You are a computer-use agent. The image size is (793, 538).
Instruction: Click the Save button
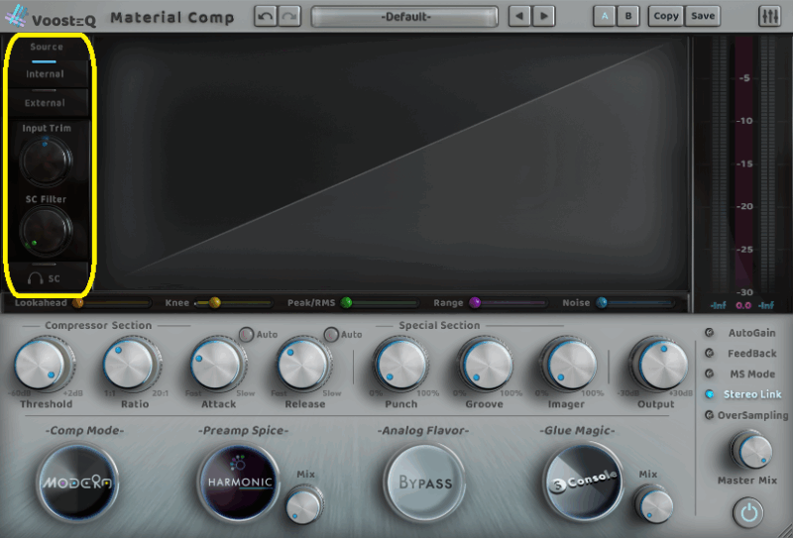click(x=702, y=17)
